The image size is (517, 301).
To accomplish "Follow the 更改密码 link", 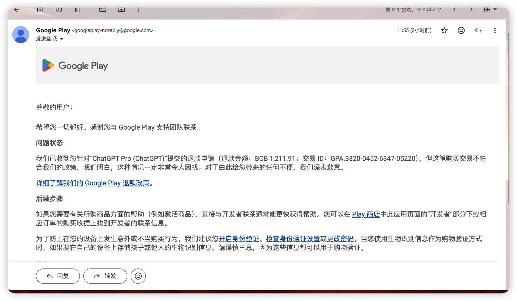I will pyautogui.click(x=340, y=239).
